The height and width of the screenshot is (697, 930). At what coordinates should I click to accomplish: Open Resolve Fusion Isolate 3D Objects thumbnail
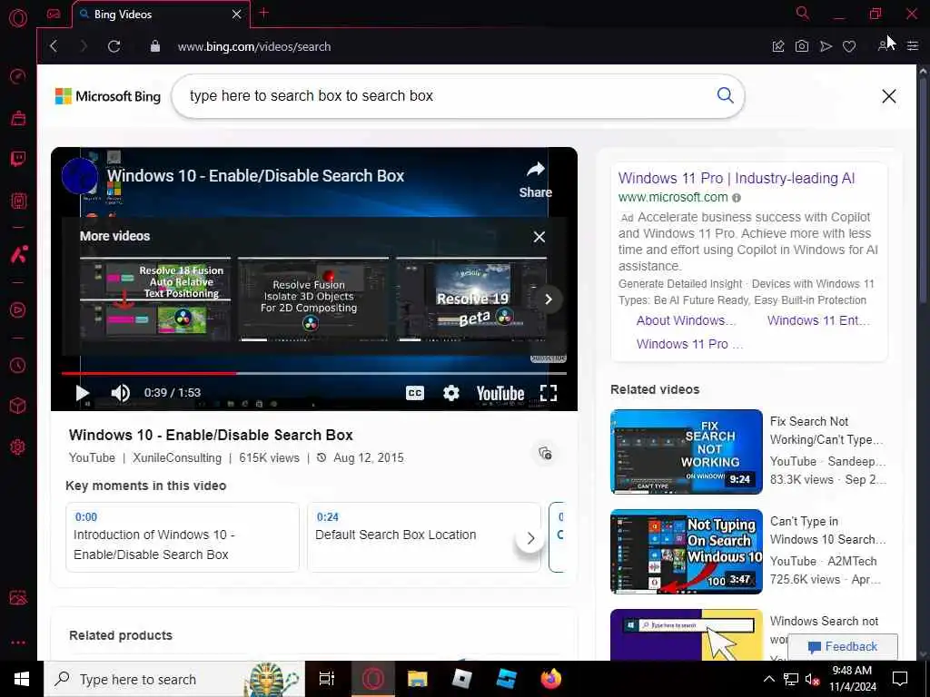[313, 299]
